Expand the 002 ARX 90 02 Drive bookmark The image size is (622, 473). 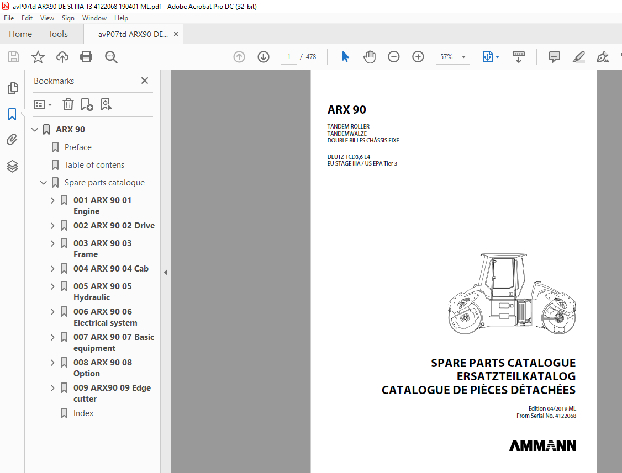pyautogui.click(x=52, y=226)
